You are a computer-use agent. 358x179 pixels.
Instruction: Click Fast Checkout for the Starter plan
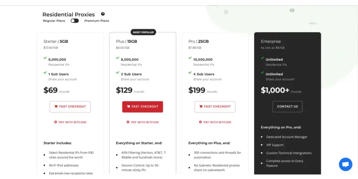pyautogui.click(x=70, y=107)
